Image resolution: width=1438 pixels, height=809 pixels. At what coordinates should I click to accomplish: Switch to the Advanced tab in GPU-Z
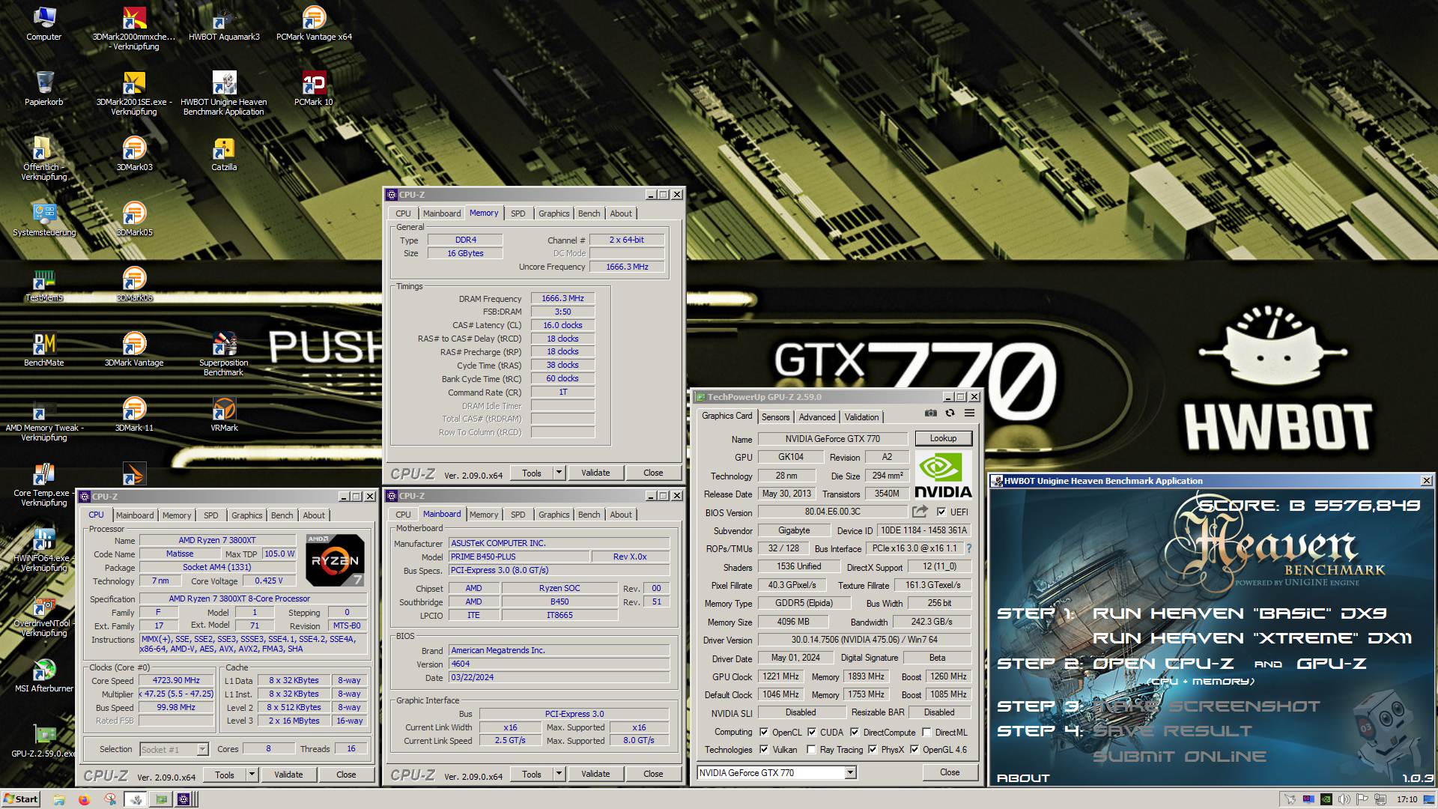[x=816, y=417]
